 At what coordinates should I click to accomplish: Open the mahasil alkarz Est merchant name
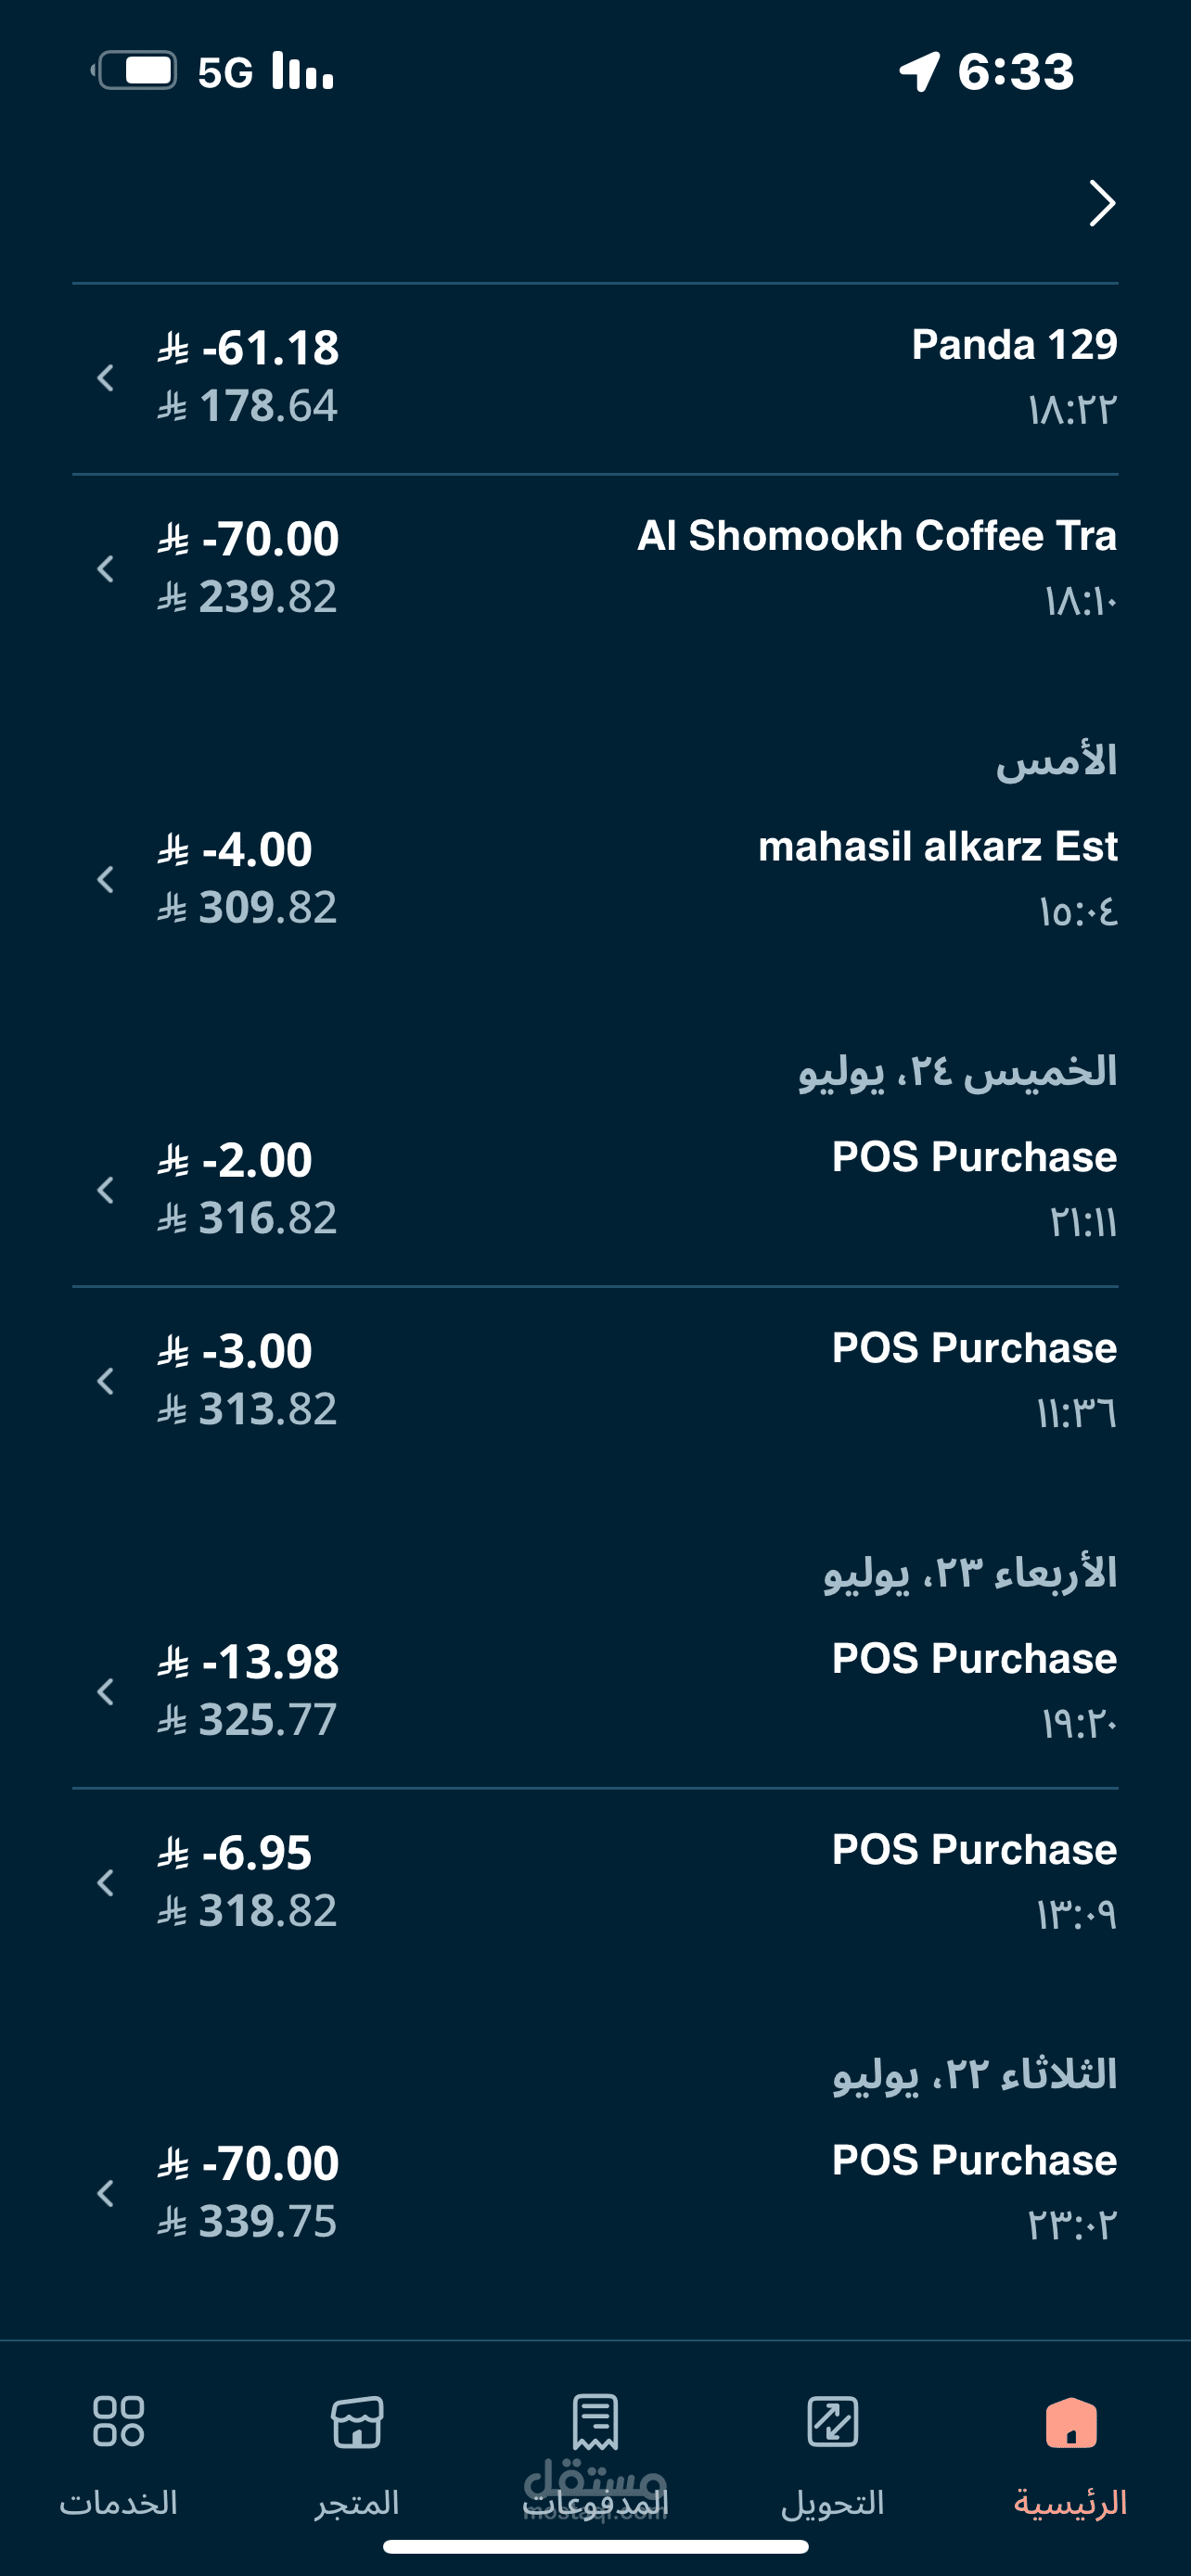tap(937, 847)
